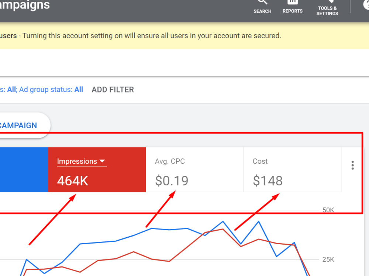Image resolution: width=369 pixels, height=276 pixels.
Task: Open the Impressions metric dropdown
Action: (x=82, y=161)
